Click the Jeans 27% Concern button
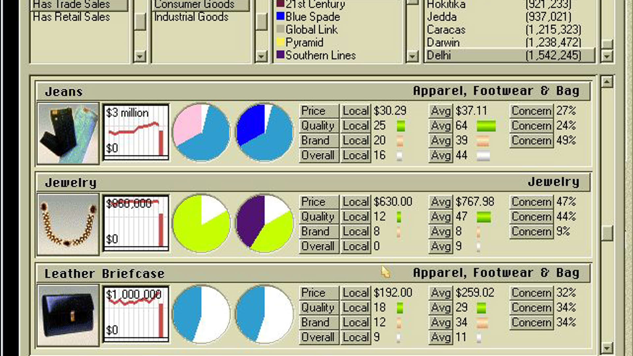 tap(531, 111)
